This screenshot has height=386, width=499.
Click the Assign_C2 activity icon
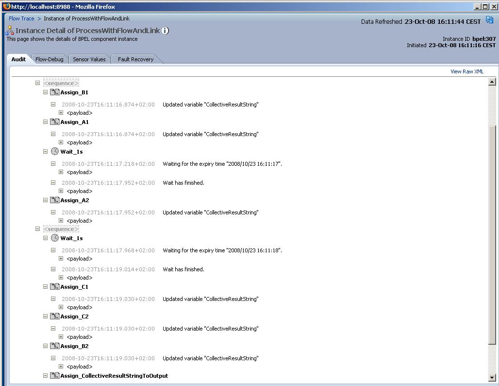pos(55,316)
